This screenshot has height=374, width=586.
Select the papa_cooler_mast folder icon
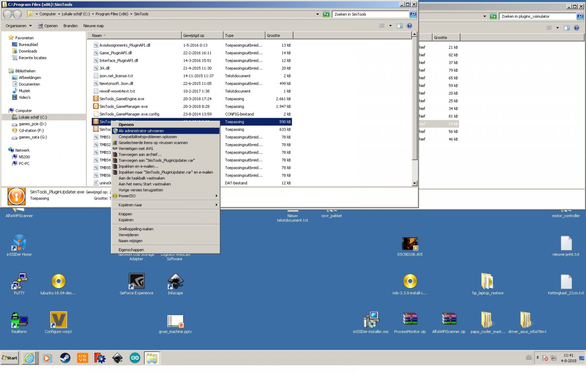[x=487, y=322]
